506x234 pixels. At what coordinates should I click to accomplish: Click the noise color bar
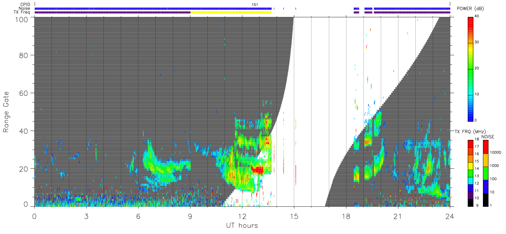485,173
